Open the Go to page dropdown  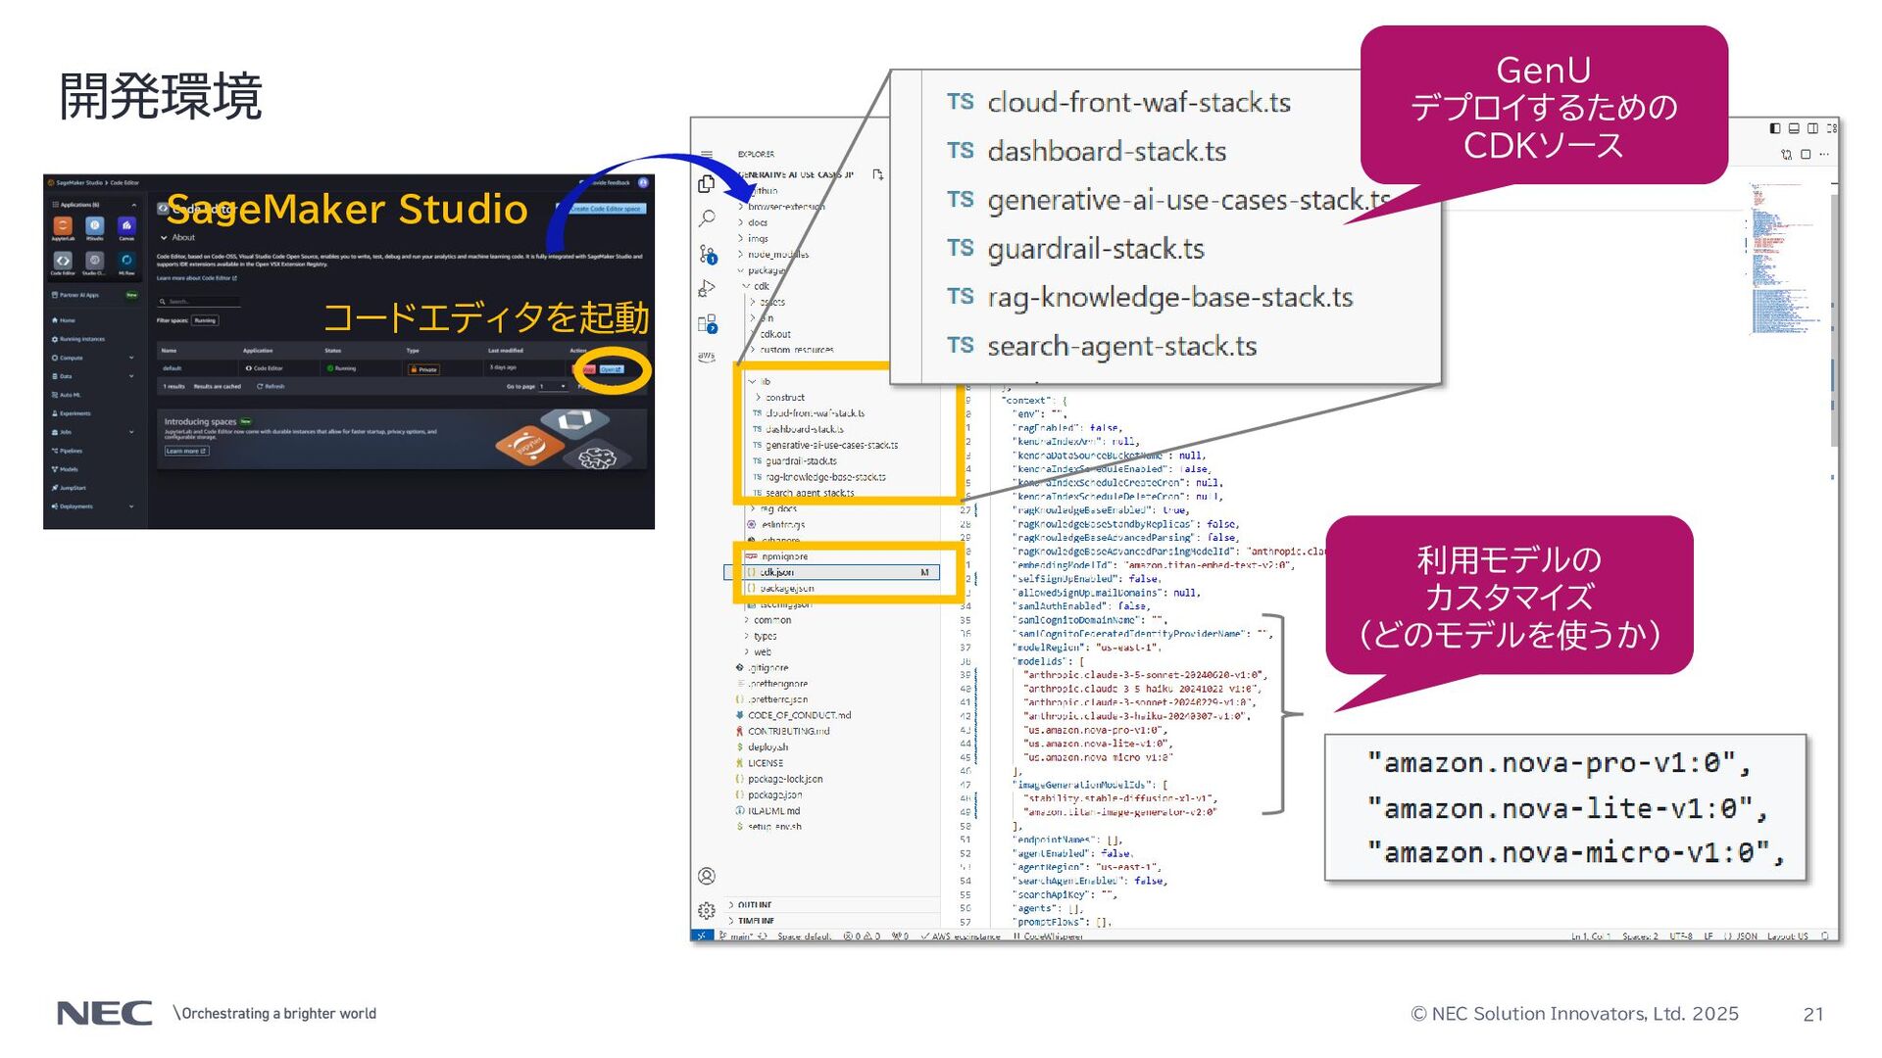(x=553, y=386)
